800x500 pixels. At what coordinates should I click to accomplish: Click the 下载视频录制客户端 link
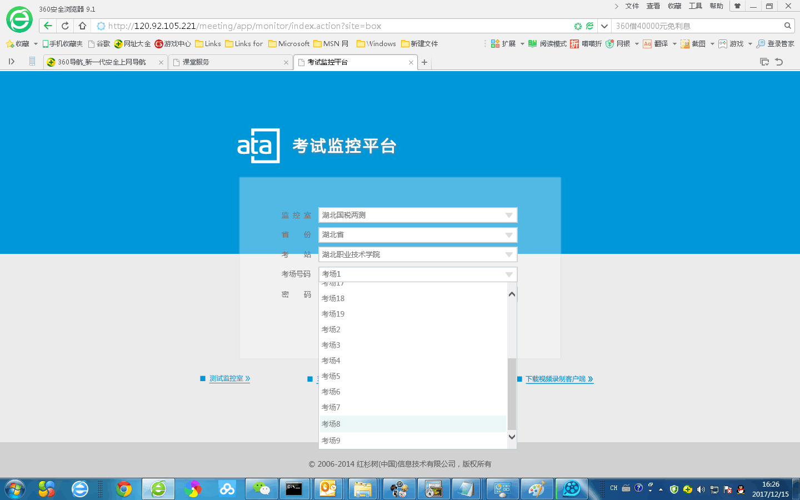click(x=559, y=379)
